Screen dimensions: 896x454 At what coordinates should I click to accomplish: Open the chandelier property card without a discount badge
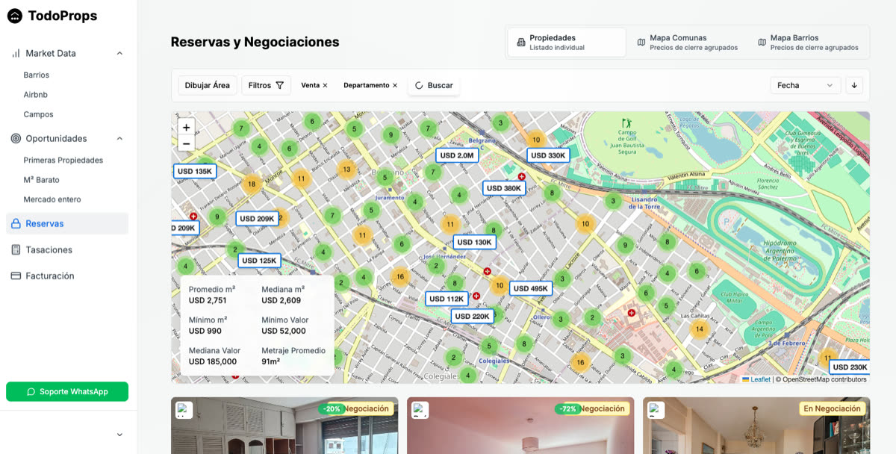[756, 426]
